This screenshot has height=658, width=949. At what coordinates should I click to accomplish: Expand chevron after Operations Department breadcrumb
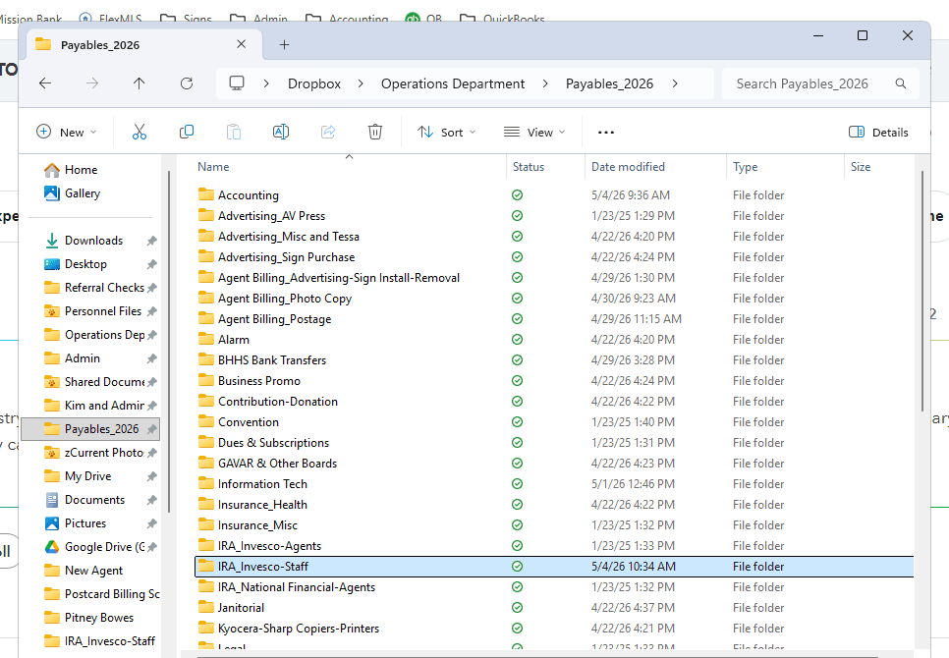point(544,83)
